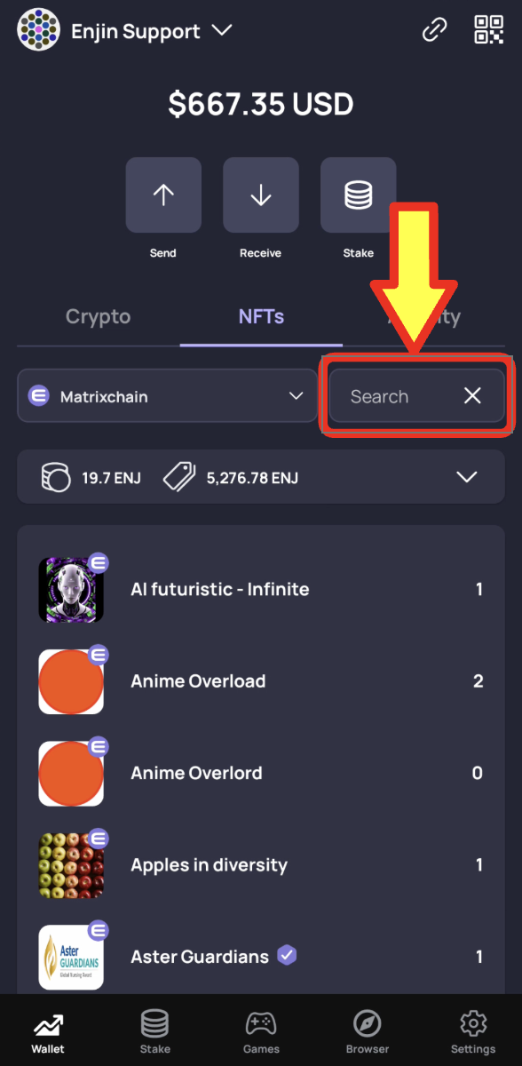Viewport: 522px width, 1066px height.
Task: Switch to the Crypto tab
Action: tap(98, 317)
